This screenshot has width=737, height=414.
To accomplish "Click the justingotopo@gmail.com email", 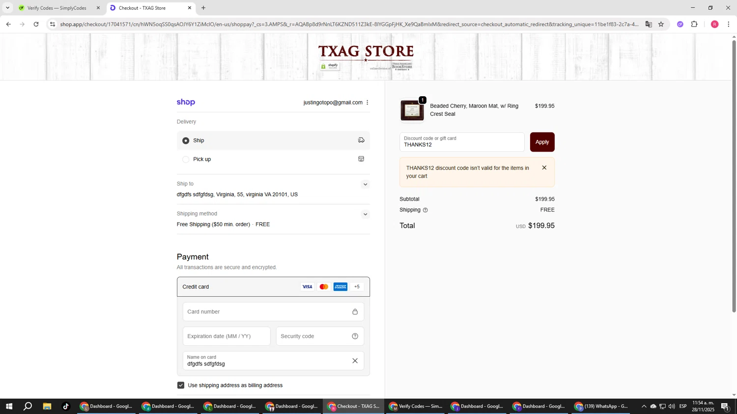I will click(333, 103).
